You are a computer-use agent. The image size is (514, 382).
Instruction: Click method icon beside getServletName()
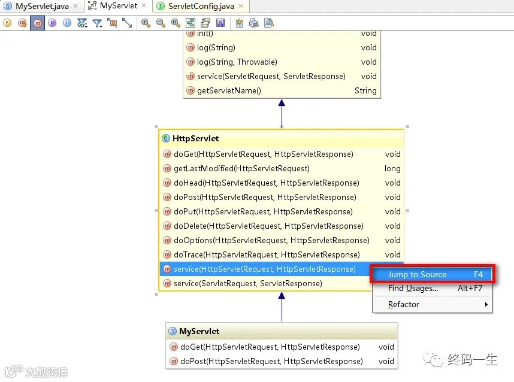191,90
